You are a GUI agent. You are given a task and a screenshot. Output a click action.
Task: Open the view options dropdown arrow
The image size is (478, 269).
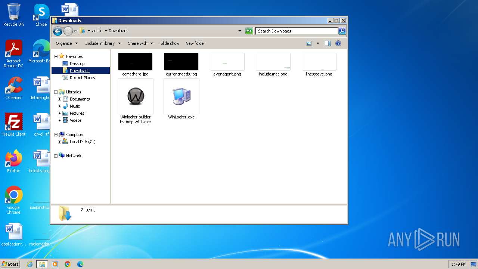[x=318, y=43]
